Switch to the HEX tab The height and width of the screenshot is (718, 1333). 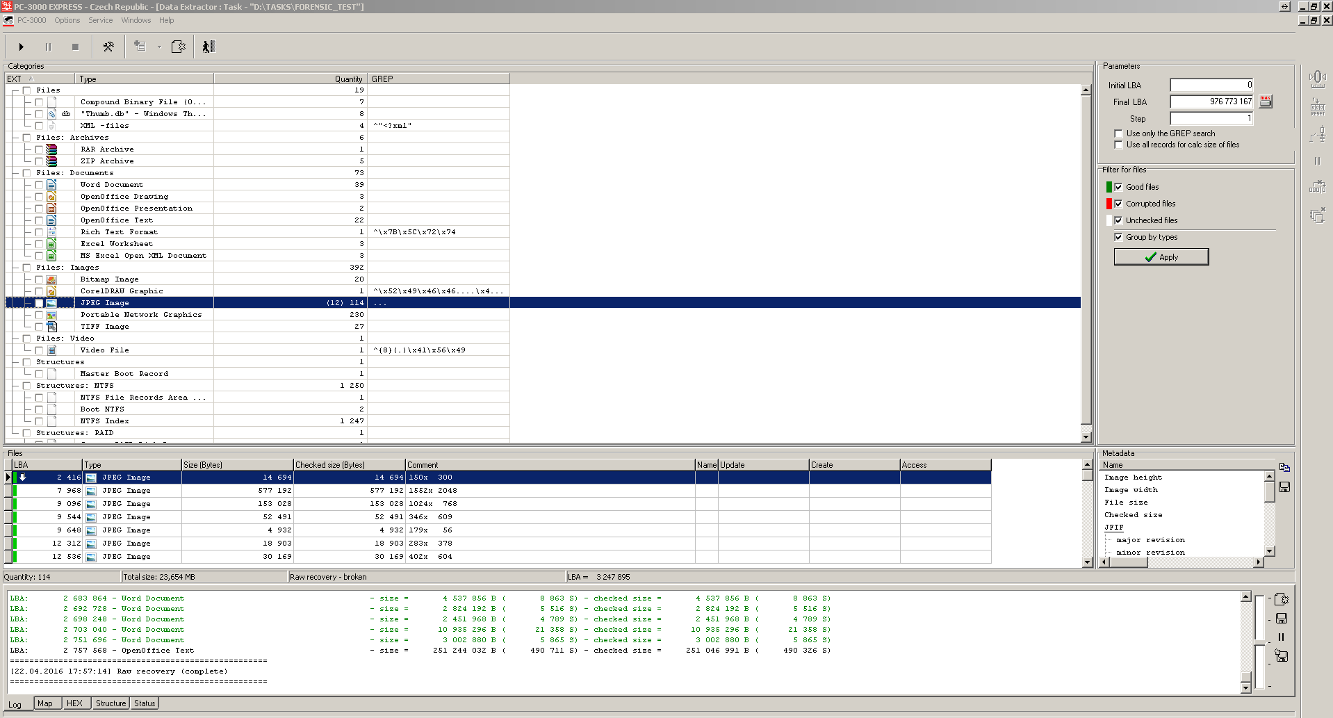(x=74, y=703)
